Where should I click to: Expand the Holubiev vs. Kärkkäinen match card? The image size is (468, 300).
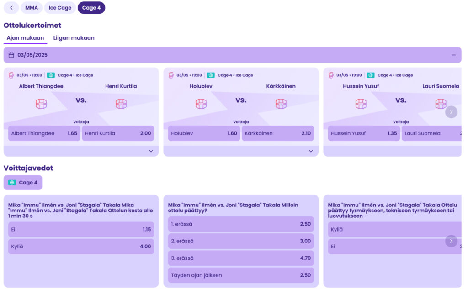tap(311, 151)
